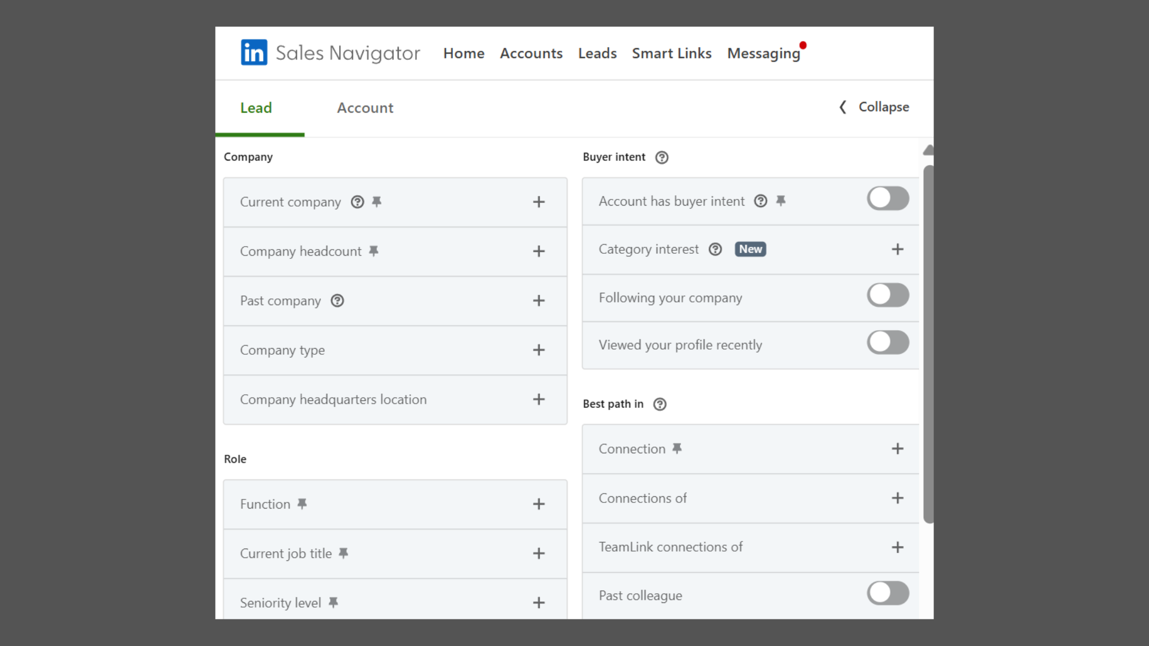
Task: Switch to the Account tab
Action: 365,108
